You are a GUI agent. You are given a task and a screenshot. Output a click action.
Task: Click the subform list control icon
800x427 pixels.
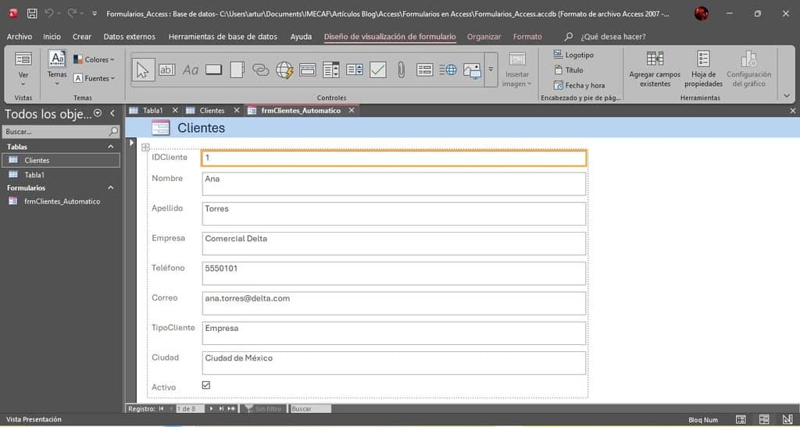pyautogui.click(x=424, y=69)
